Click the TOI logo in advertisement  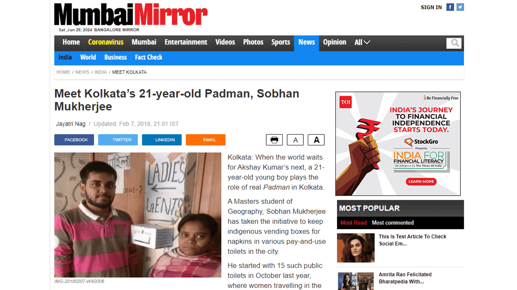tap(345, 102)
